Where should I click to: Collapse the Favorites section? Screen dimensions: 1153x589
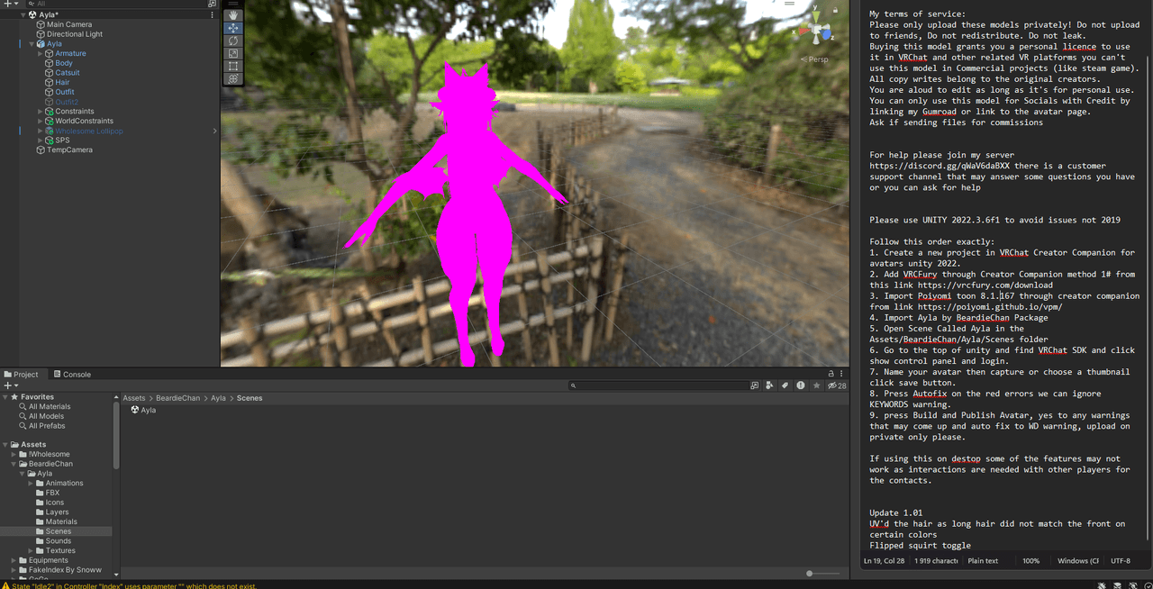[x=5, y=396]
